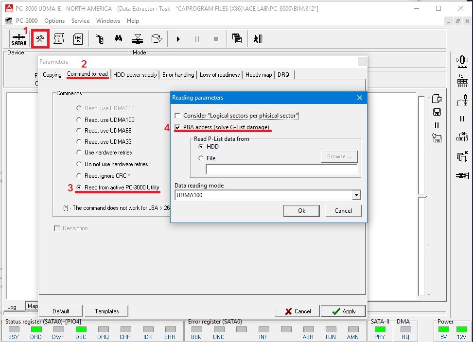473x342 pixels.
Task: Click the floppy disk save icon
Action: click(x=437, y=112)
